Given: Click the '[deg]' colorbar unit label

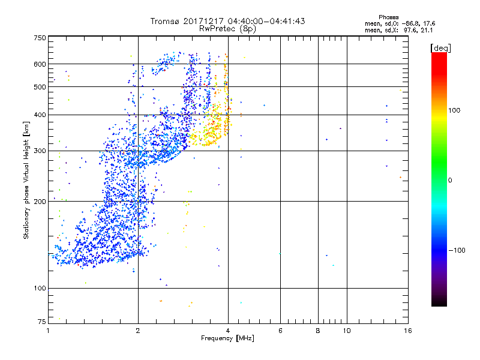Looking at the screenshot, I should 440,48.
